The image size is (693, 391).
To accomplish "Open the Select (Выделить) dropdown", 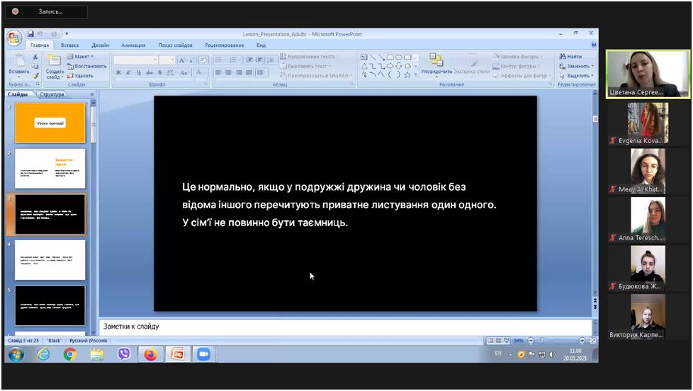I will point(577,75).
